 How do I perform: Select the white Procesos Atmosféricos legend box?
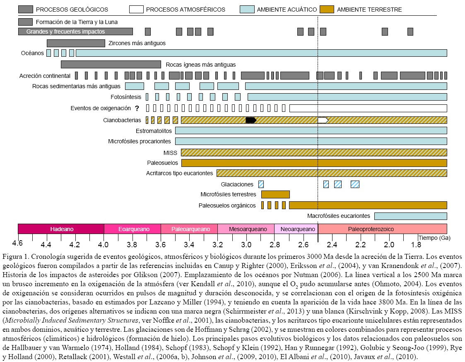pos(136,9)
